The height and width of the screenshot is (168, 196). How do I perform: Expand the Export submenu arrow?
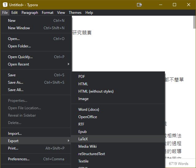click(x=69, y=141)
